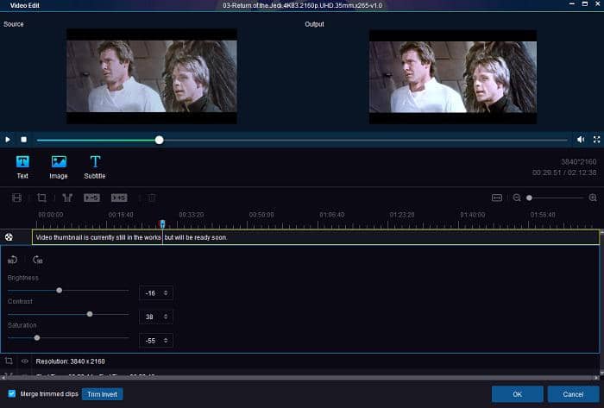Click the Contrast slider handle

point(90,314)
